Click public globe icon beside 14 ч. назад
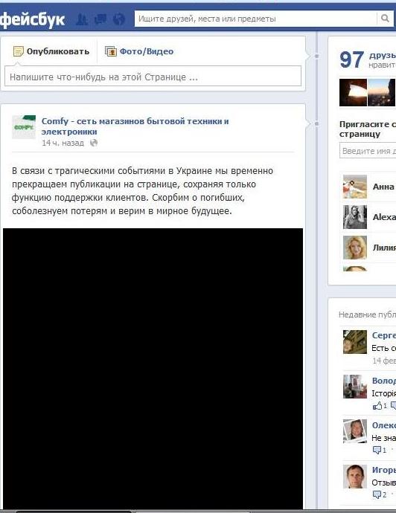The width and height of the screenshot is (396, 513). click(94, 143)
